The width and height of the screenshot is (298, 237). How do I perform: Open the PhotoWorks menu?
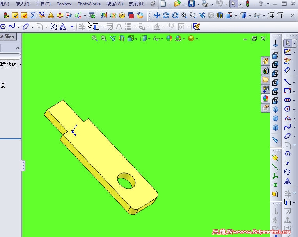click(x=89, y=4)
